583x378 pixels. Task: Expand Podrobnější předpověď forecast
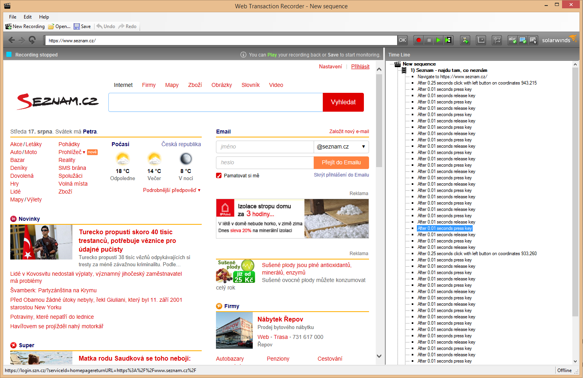172,190
